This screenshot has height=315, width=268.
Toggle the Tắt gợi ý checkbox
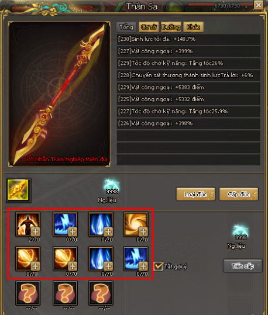click(158, 266)
